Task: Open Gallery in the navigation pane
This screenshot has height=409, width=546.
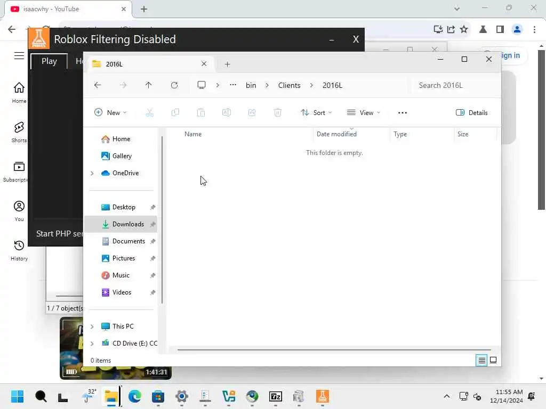Action: [x=121, y=156]
